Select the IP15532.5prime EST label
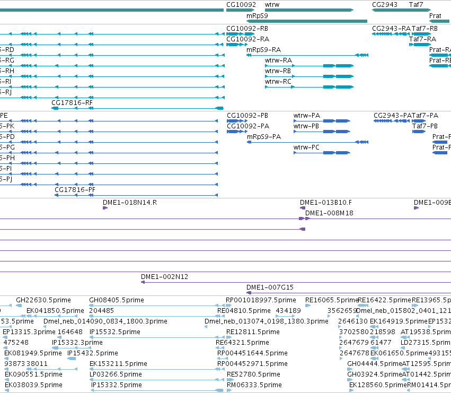Viewport: 451px width, 393px height. (x=115, y=332)
